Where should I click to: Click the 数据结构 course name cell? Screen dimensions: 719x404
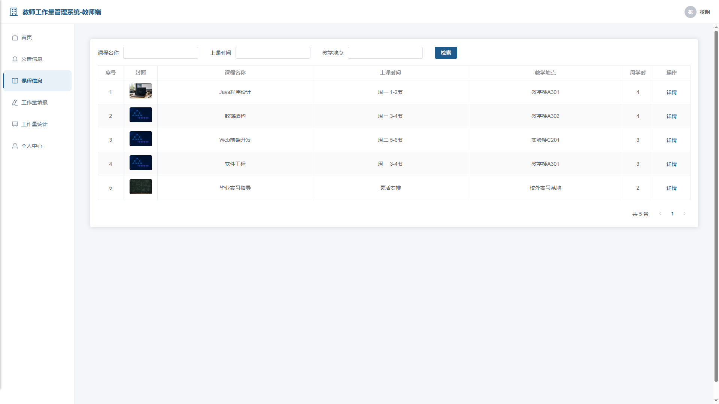(x=235, y=116)
